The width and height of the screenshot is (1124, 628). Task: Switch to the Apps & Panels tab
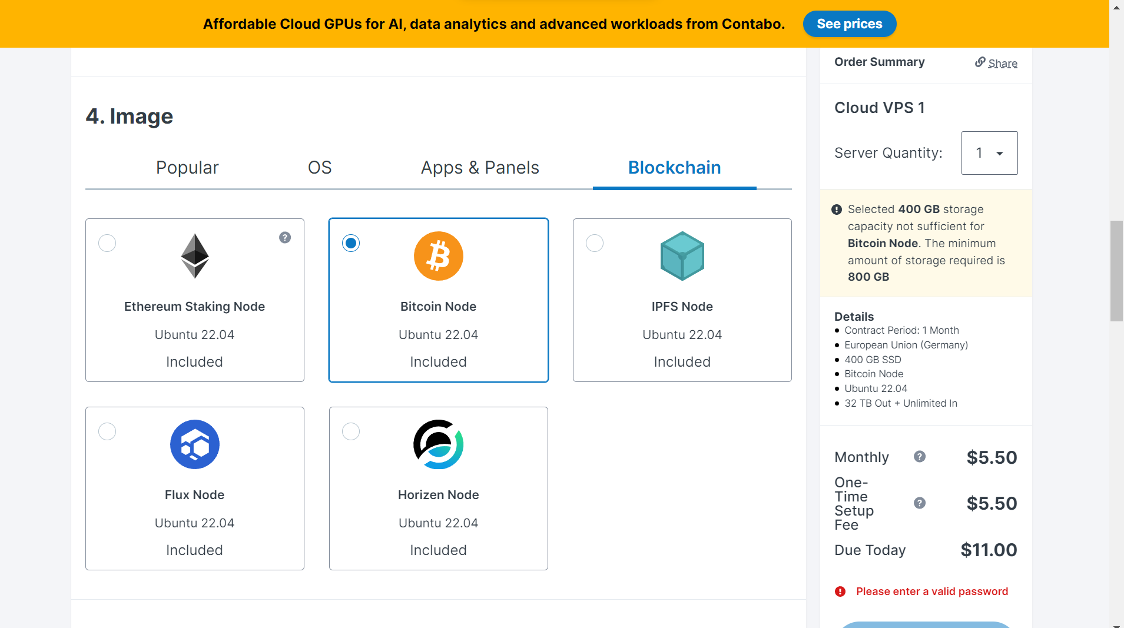(480, 168)
